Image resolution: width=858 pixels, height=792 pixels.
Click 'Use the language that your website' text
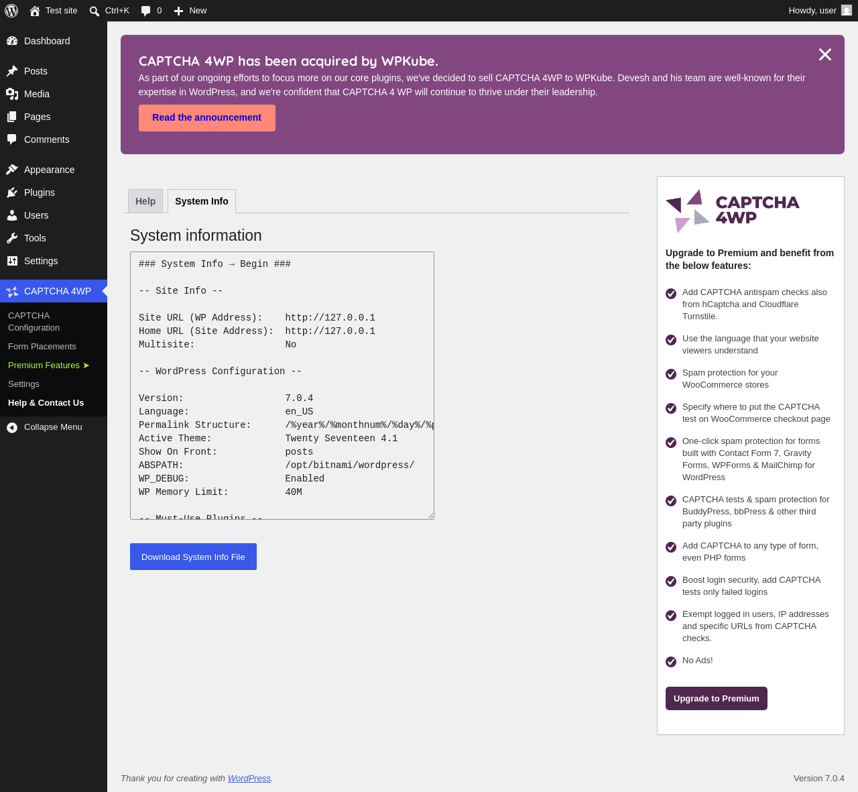751,345
